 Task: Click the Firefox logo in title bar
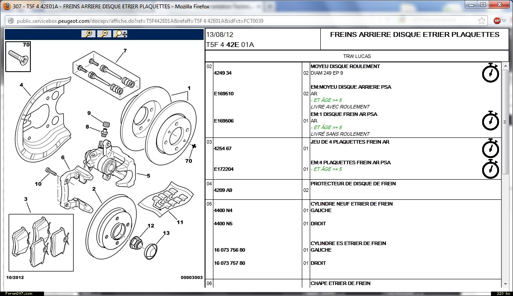click(x=6, y=6)
